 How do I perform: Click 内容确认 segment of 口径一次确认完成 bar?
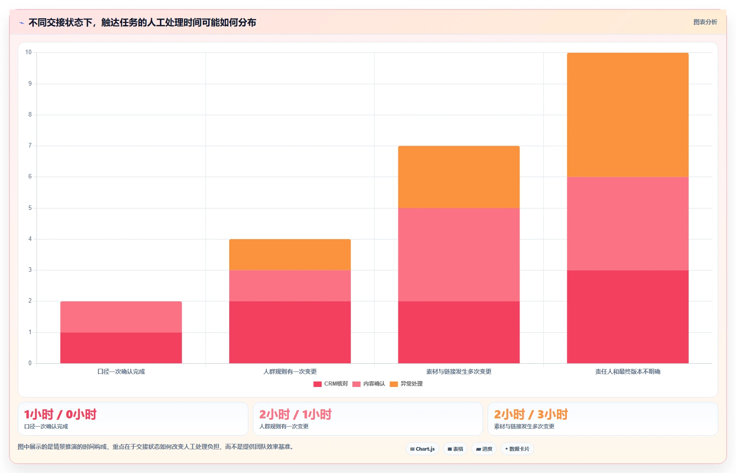point(121,317)
